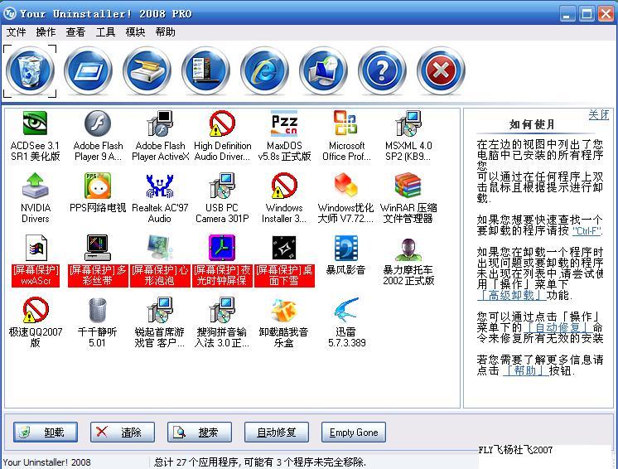Click the 自动修复 link in help text

coord(558,327)
